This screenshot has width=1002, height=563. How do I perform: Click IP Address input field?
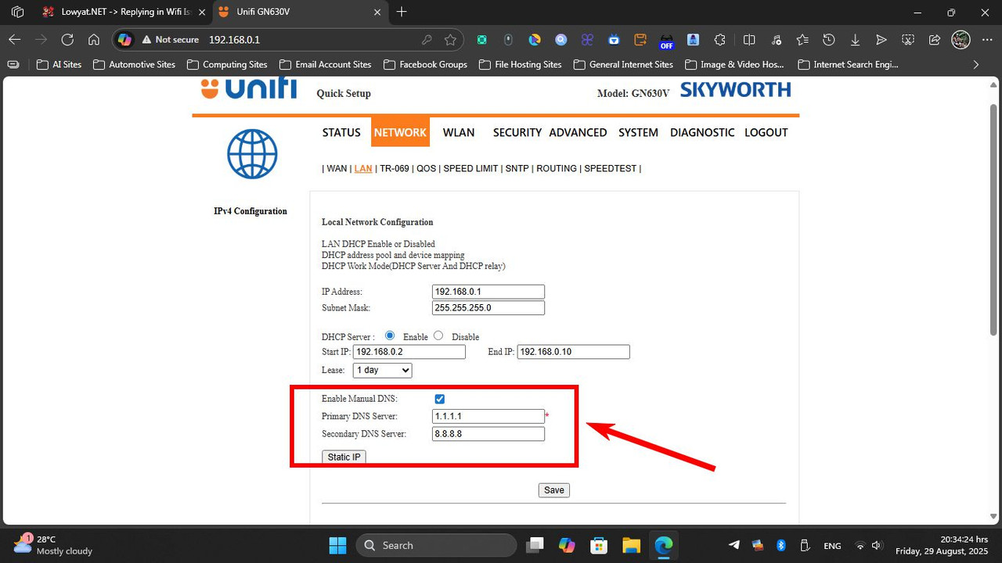[488, 292]
